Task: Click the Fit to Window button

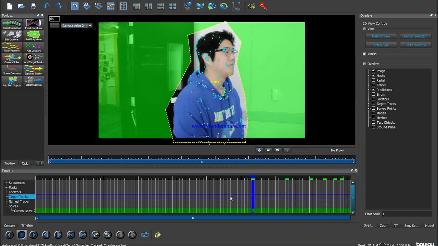Action: coord(415,45)
